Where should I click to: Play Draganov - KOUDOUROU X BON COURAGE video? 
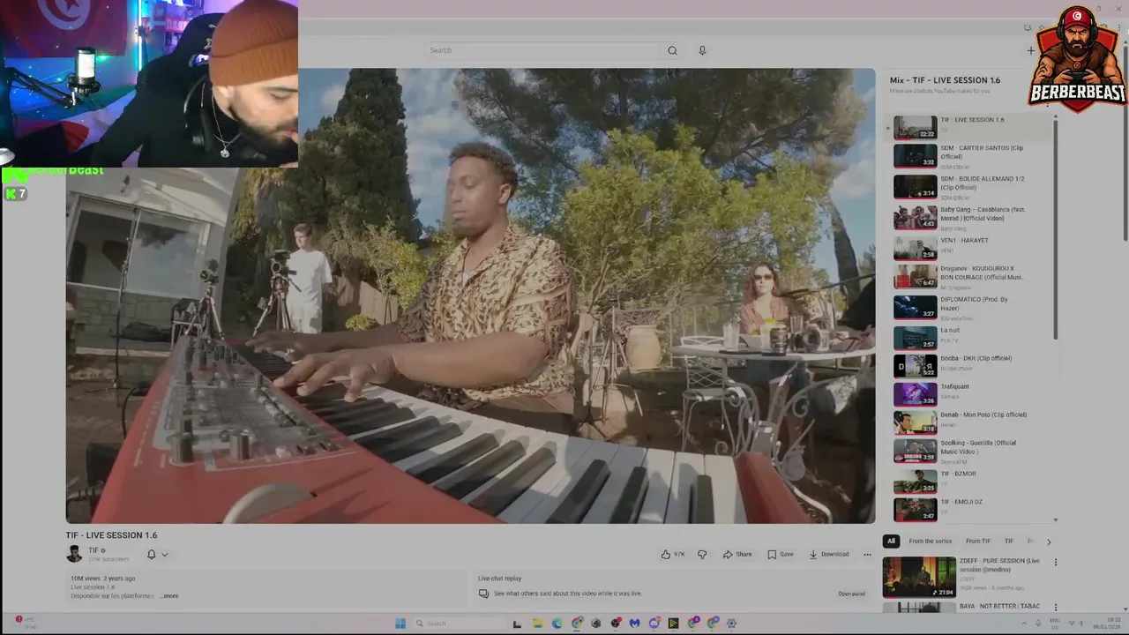tap(970, 277)
